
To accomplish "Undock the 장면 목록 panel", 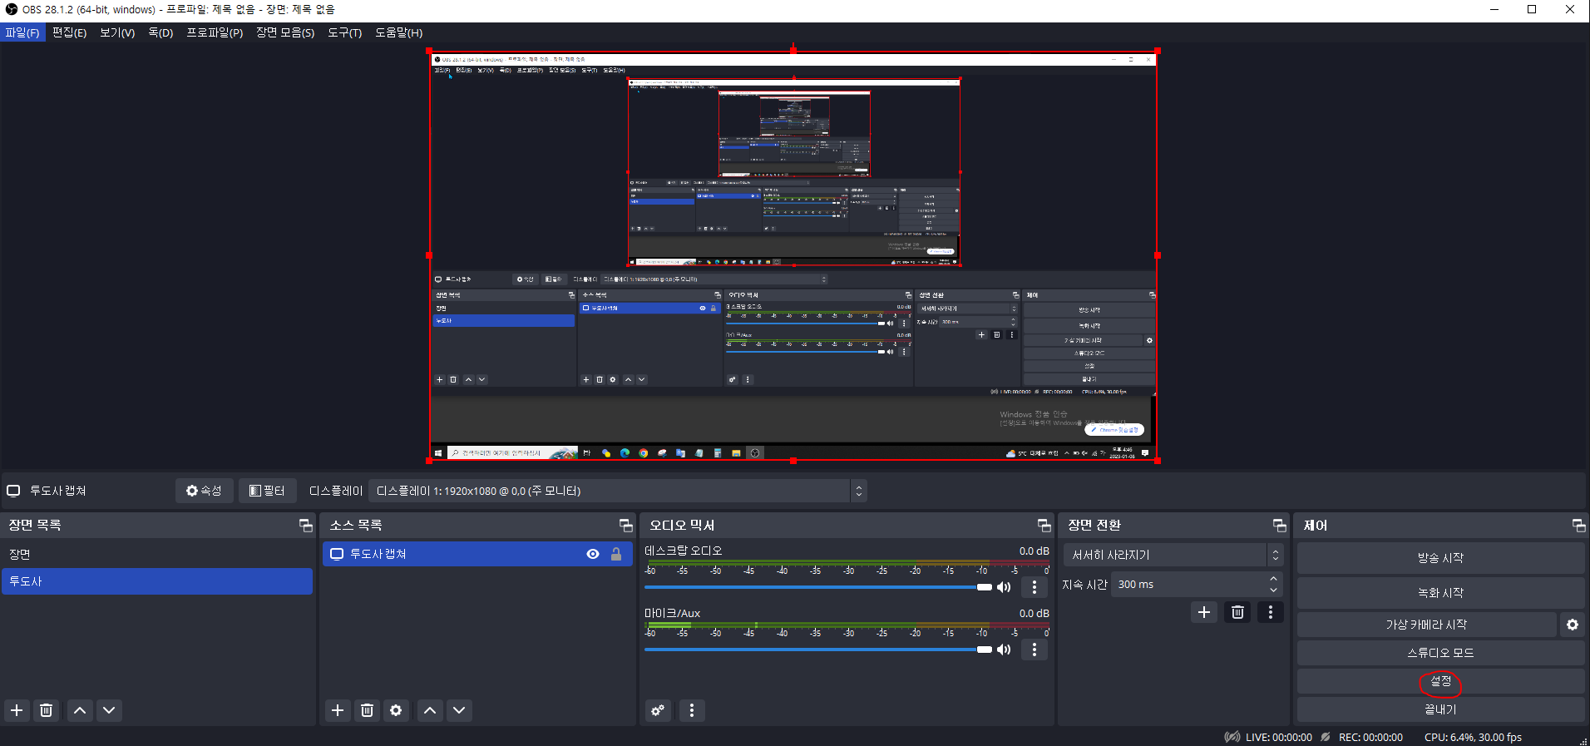I will (305, 526).
